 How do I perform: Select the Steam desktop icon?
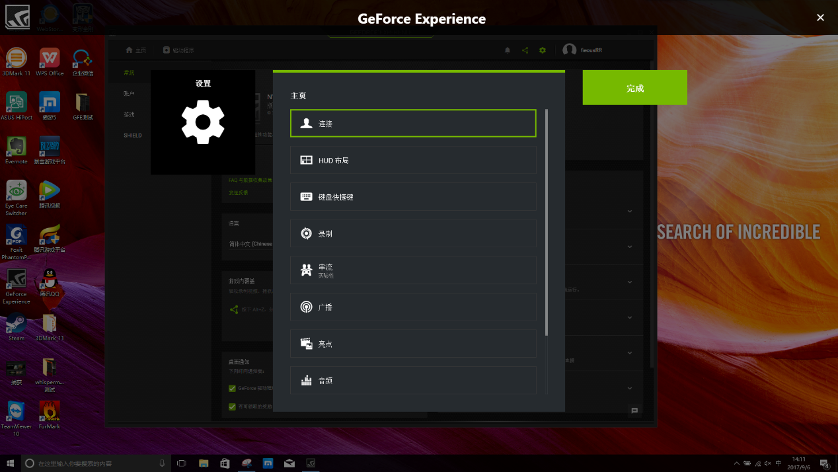tap(17, 327)
